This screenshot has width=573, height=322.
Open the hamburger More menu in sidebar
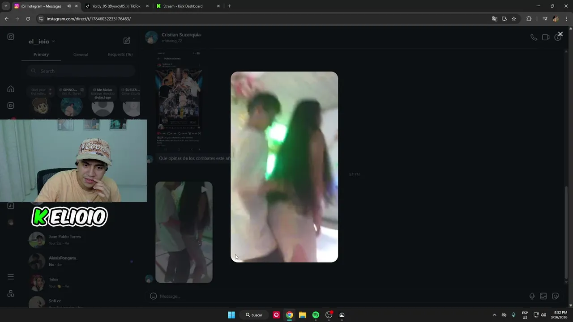point(11,277)
